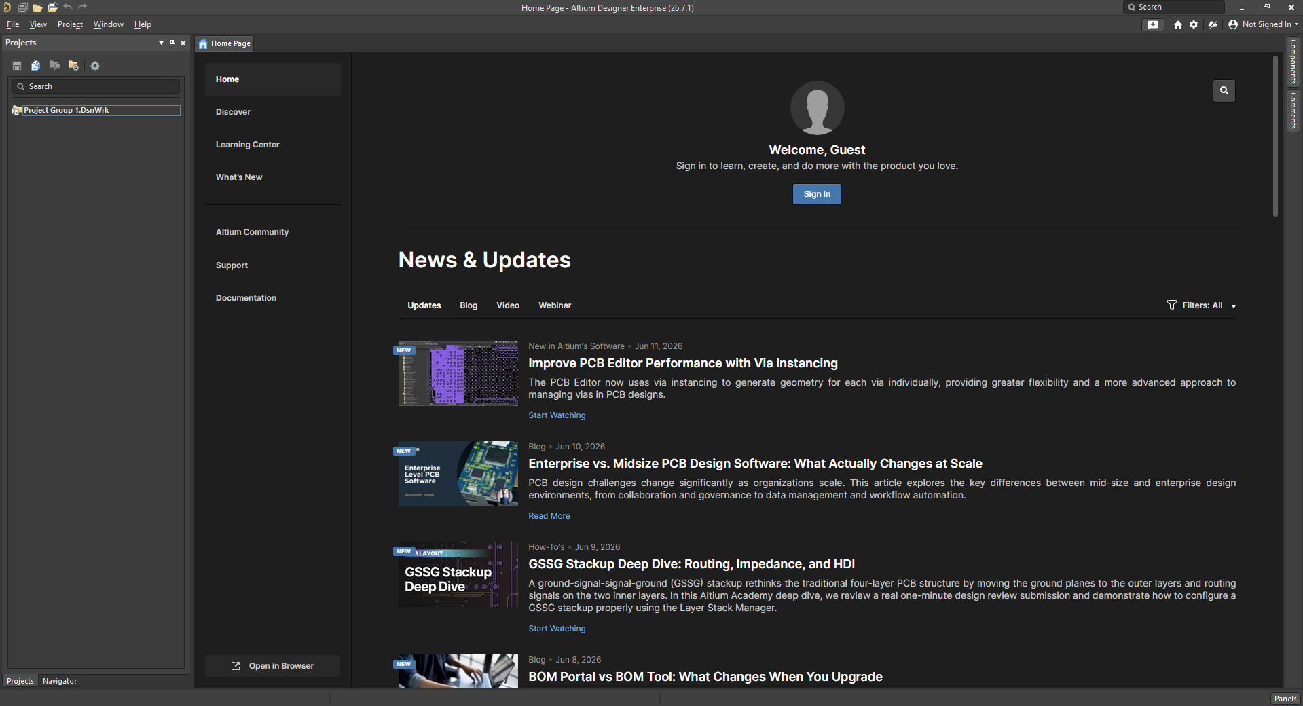
Task: Click the folder-with-gear project options icon
Action: [73, 66]
